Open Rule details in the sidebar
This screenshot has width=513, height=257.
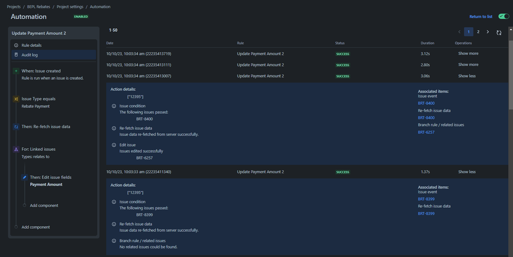tap(53, 45)
